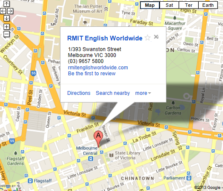Viewport: 223px width, 191px height.
Task: Click the university graduation cap icon
Action: pos(85,23)
